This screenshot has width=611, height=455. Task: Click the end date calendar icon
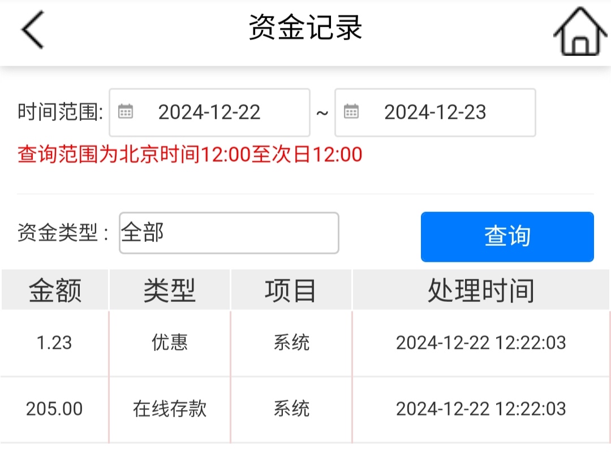[x=351, y=112]
